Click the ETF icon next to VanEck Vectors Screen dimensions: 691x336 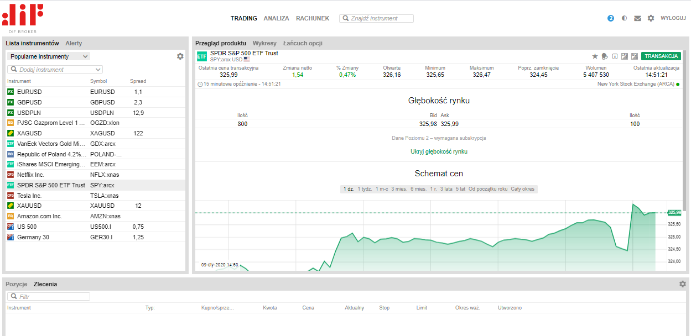11,144
